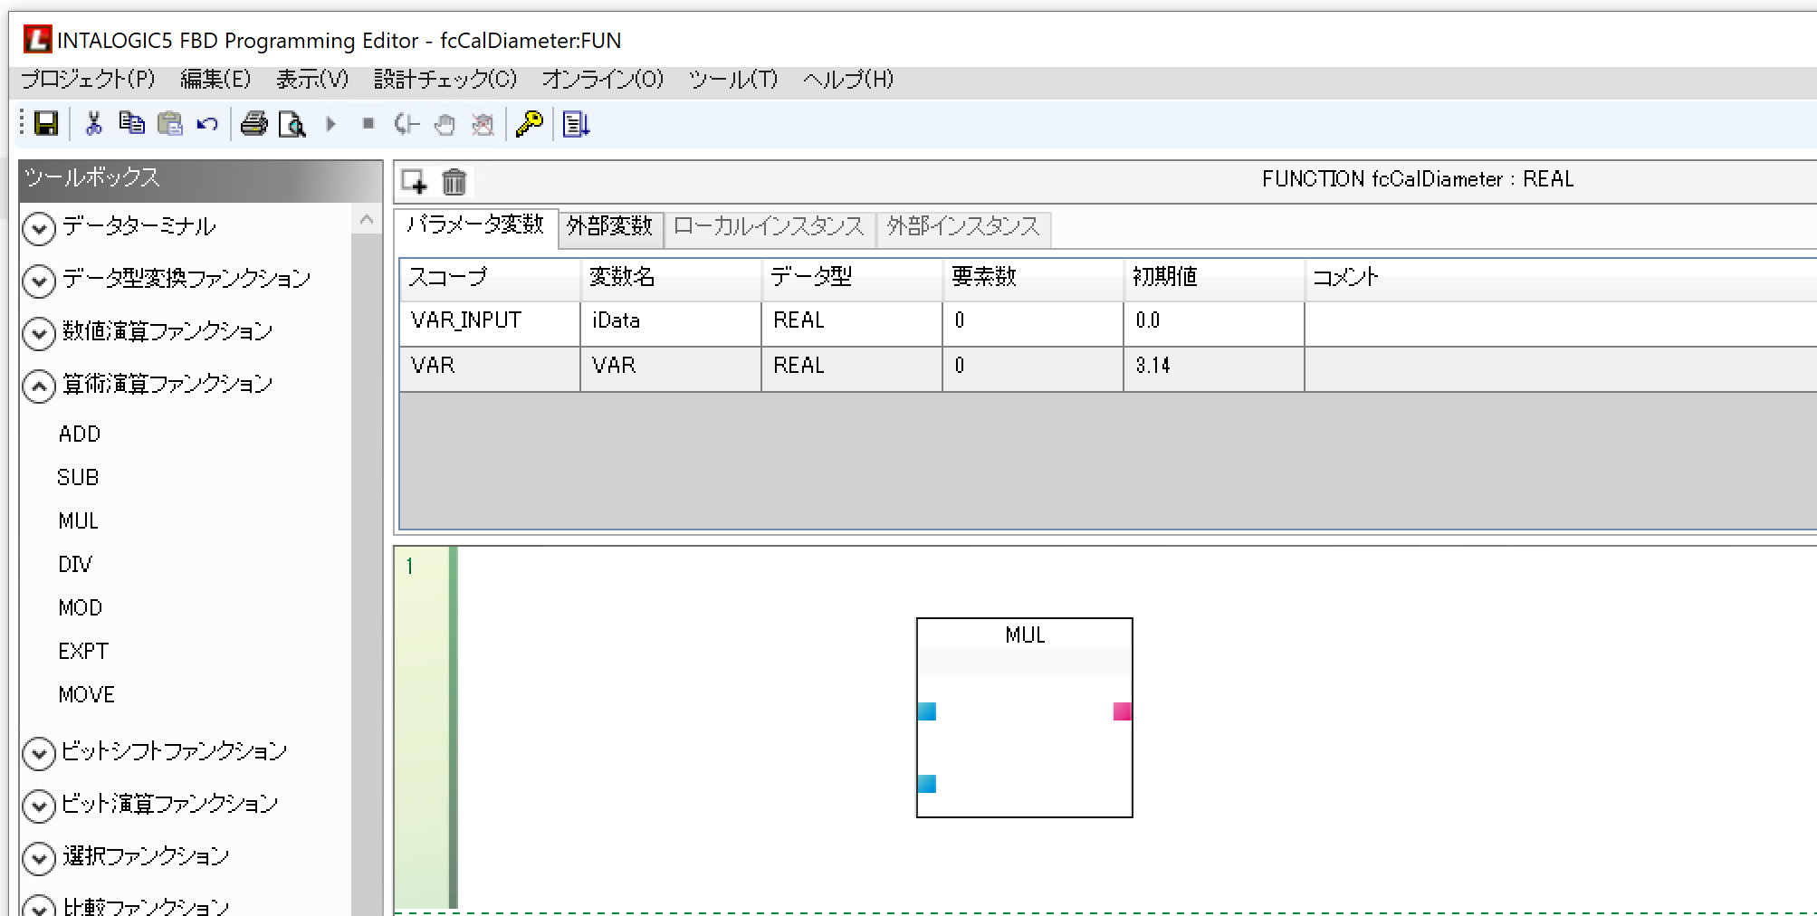The height and width of the screenshot is (916, 1817).
Task: Switch to the 外部変数 tab
Action: (609, 226)
